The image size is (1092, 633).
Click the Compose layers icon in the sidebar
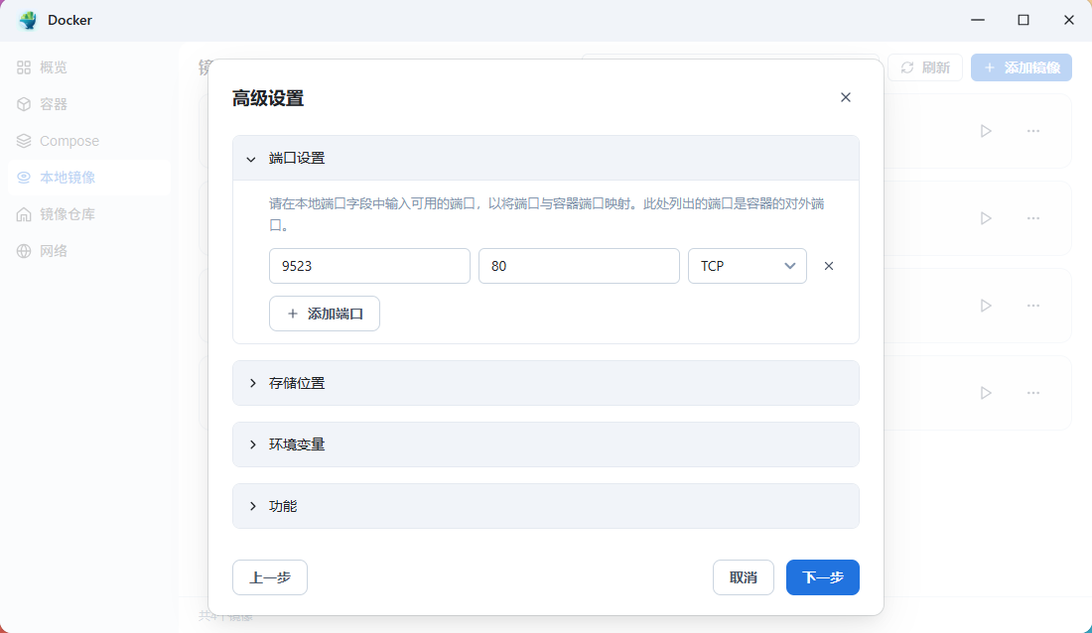pyautogui.click(x=24, y=140)
